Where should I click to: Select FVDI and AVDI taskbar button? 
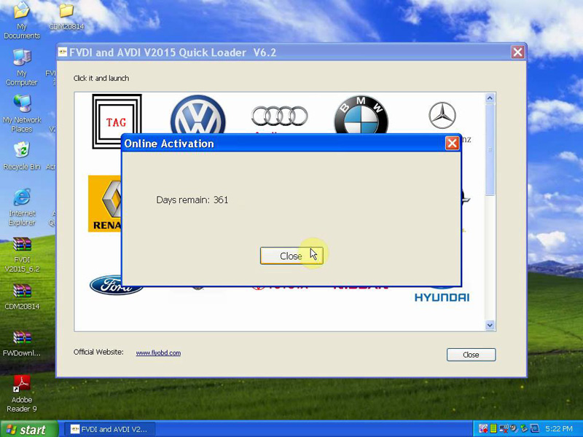108,429
